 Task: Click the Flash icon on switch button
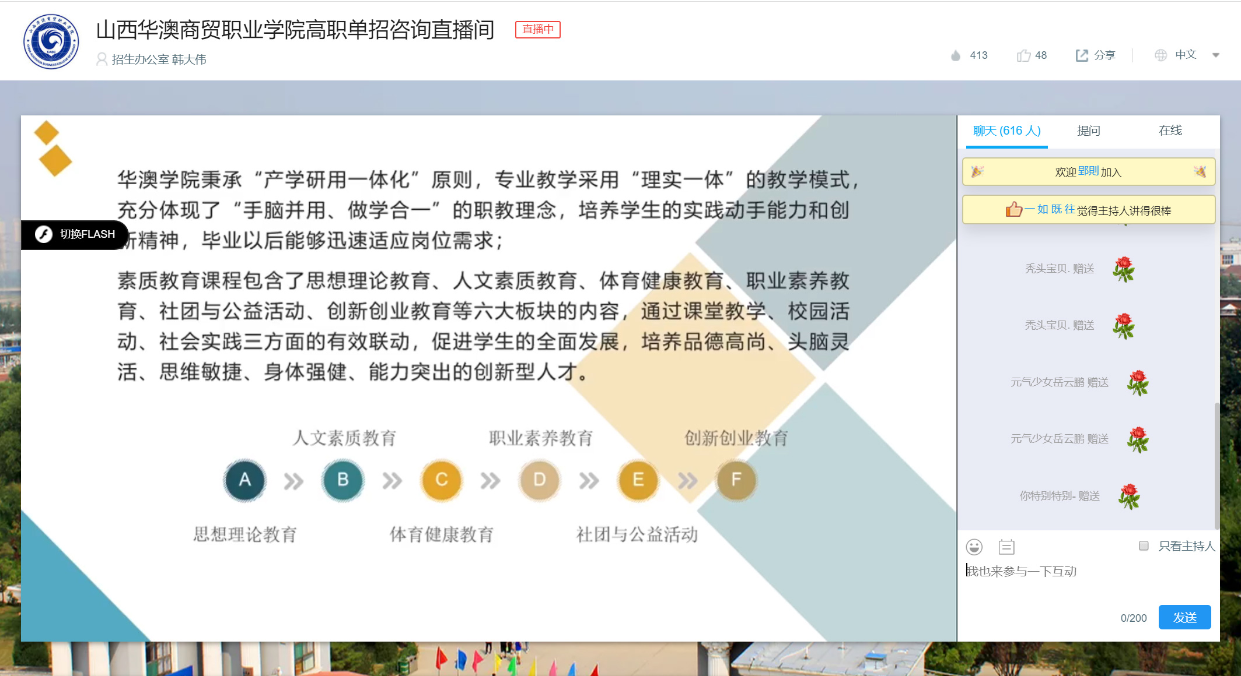tap(44, 234)
